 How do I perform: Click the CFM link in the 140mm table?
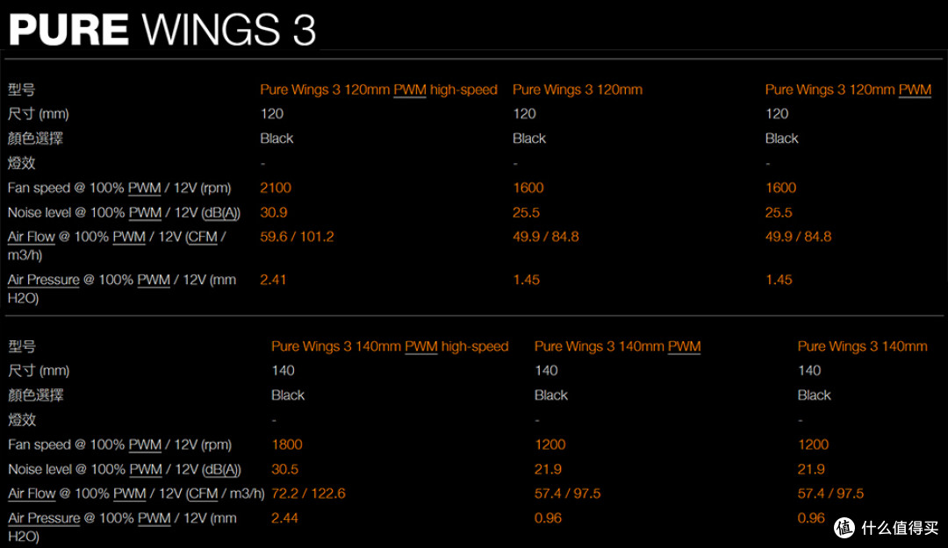[203, 494]
